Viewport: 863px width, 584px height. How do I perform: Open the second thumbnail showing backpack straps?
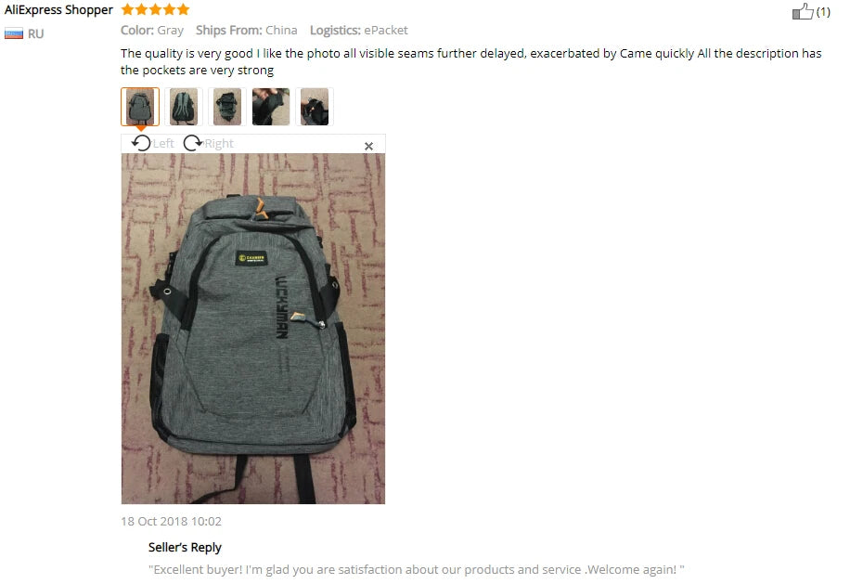pos(184,107)
